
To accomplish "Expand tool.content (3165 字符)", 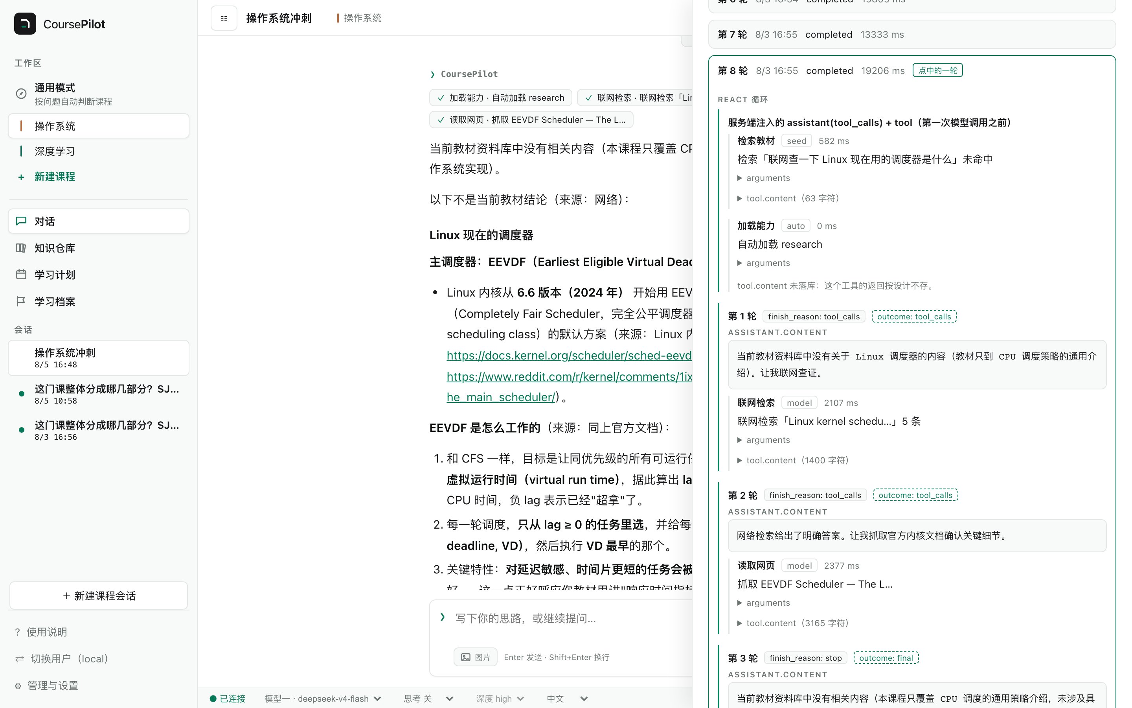I will (793, 623).
